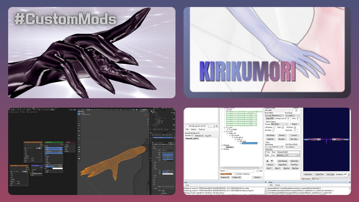Click the Blender viewport navigation axis gizmo
The width and height of the screenshot is (359, 202).
pyautogui.click(x=146, y=115)
